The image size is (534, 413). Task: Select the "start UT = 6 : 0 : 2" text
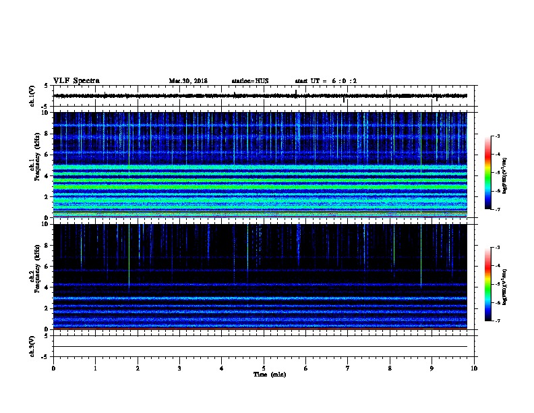coord(326,81)
